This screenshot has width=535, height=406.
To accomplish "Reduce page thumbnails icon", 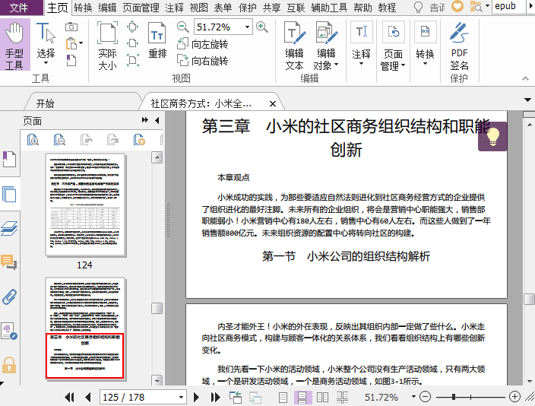I will [59, 140].
